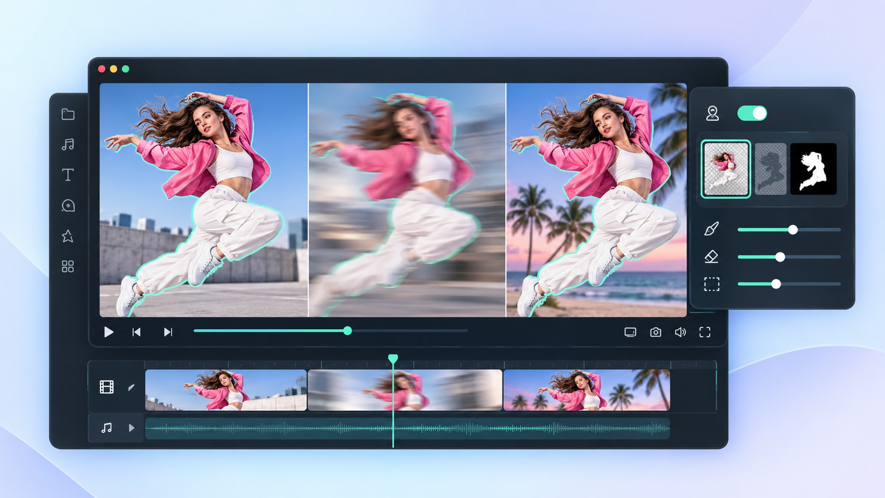
Task: Click the pencil edit icon on the video track
Action: click(x=131, y=387)
